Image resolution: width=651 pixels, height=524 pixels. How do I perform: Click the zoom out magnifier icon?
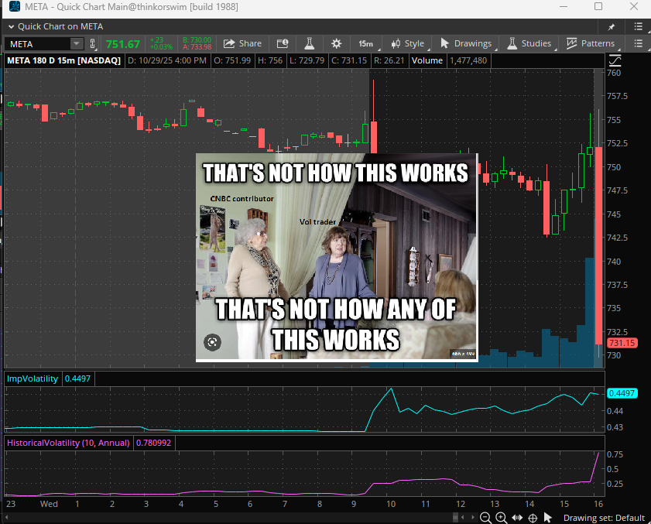coord(485,517)
